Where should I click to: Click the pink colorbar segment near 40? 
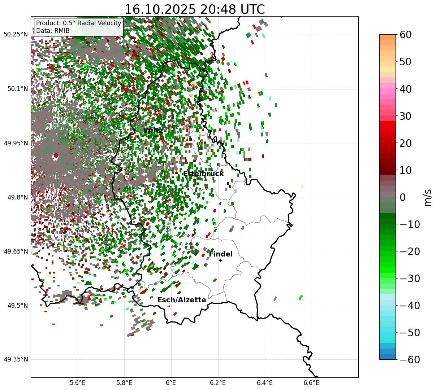tap(388, 92)
